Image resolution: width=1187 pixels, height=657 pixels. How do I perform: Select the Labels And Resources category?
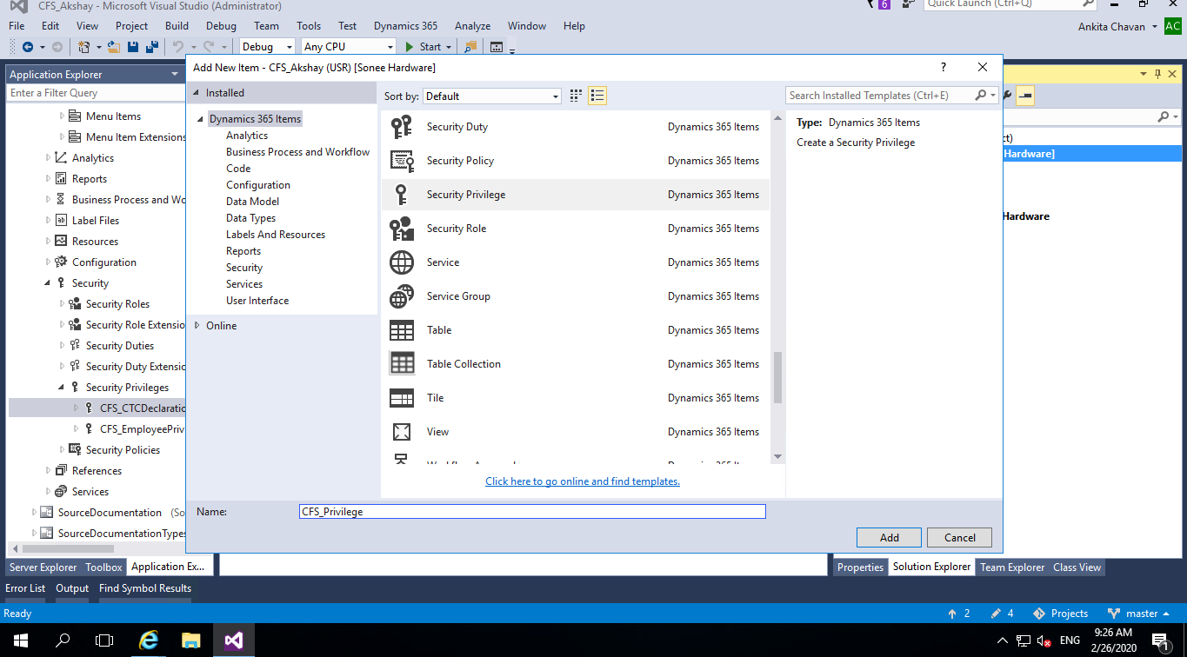[x=276, y=235]
